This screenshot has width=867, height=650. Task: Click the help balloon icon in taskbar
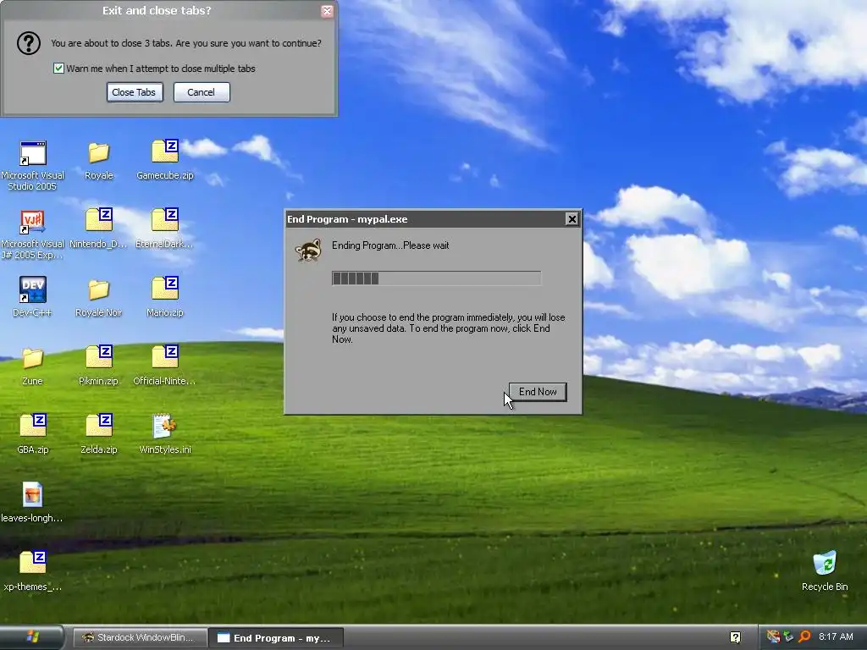pyautogui.click(x=735, y=637)
